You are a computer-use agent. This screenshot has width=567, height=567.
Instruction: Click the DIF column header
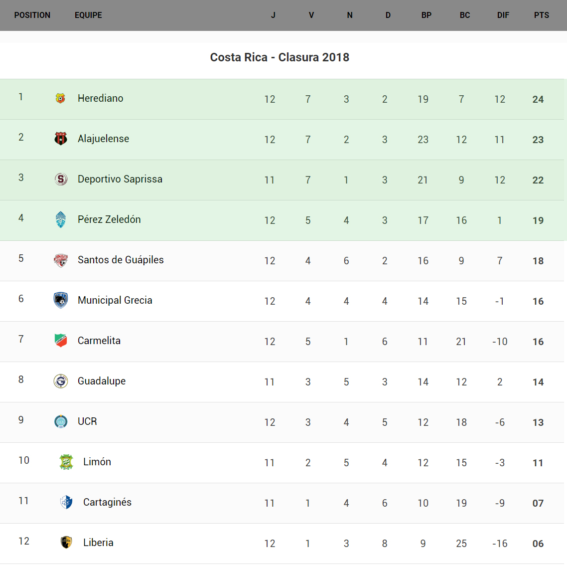(503, 15)
